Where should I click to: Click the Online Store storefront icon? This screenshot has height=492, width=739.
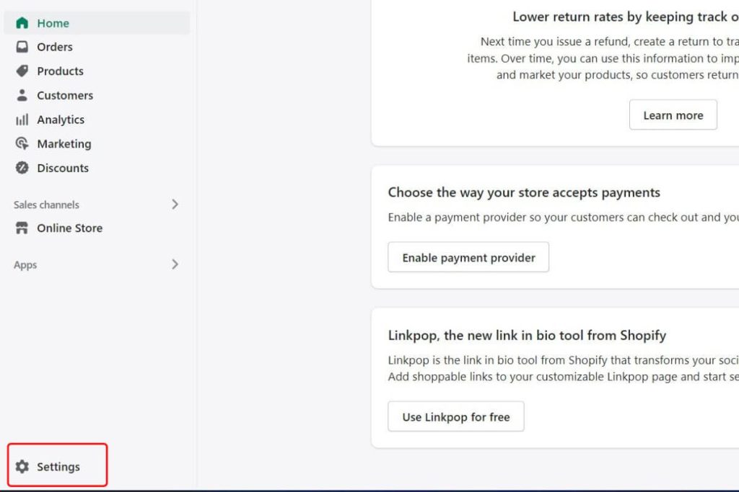click(22, 228)
